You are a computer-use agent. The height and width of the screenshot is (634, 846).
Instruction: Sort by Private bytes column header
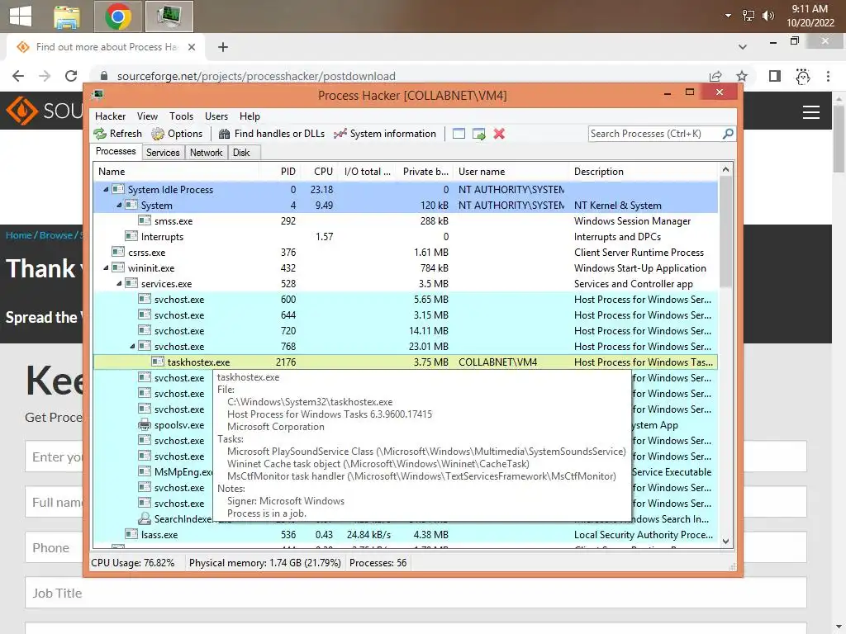425,172
